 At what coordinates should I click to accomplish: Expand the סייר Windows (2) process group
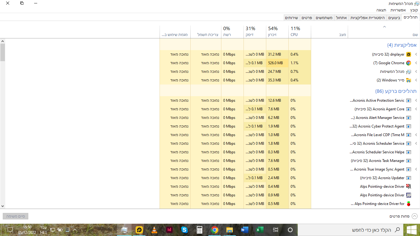[x=416, y=80]
